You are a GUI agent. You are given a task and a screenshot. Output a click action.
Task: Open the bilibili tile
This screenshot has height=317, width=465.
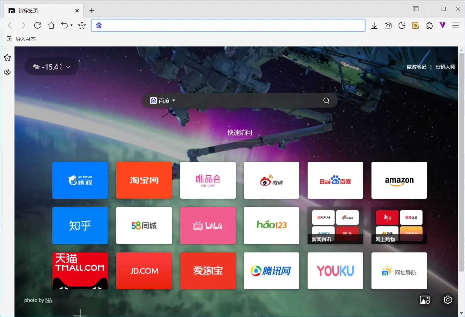208,226
